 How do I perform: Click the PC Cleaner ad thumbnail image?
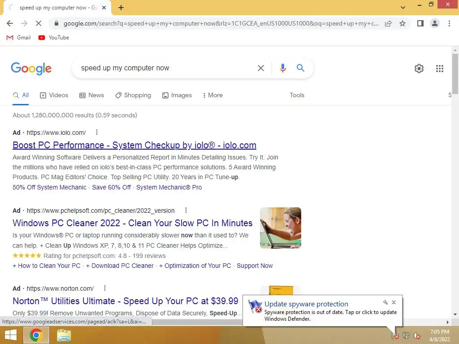[281, 228]
